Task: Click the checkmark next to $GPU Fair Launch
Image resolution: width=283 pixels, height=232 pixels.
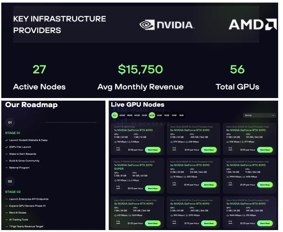Action: 7,147
